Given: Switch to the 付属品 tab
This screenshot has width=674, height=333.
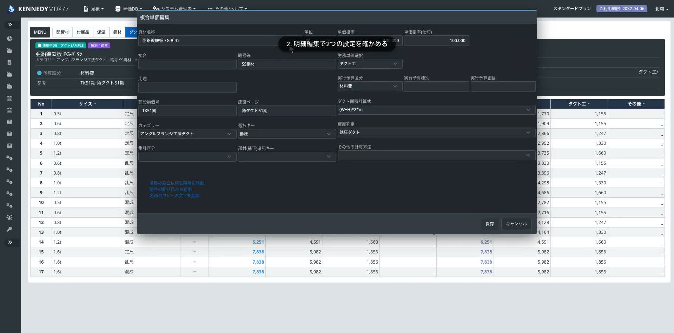Looking at the screenshot, I should 83,32.
